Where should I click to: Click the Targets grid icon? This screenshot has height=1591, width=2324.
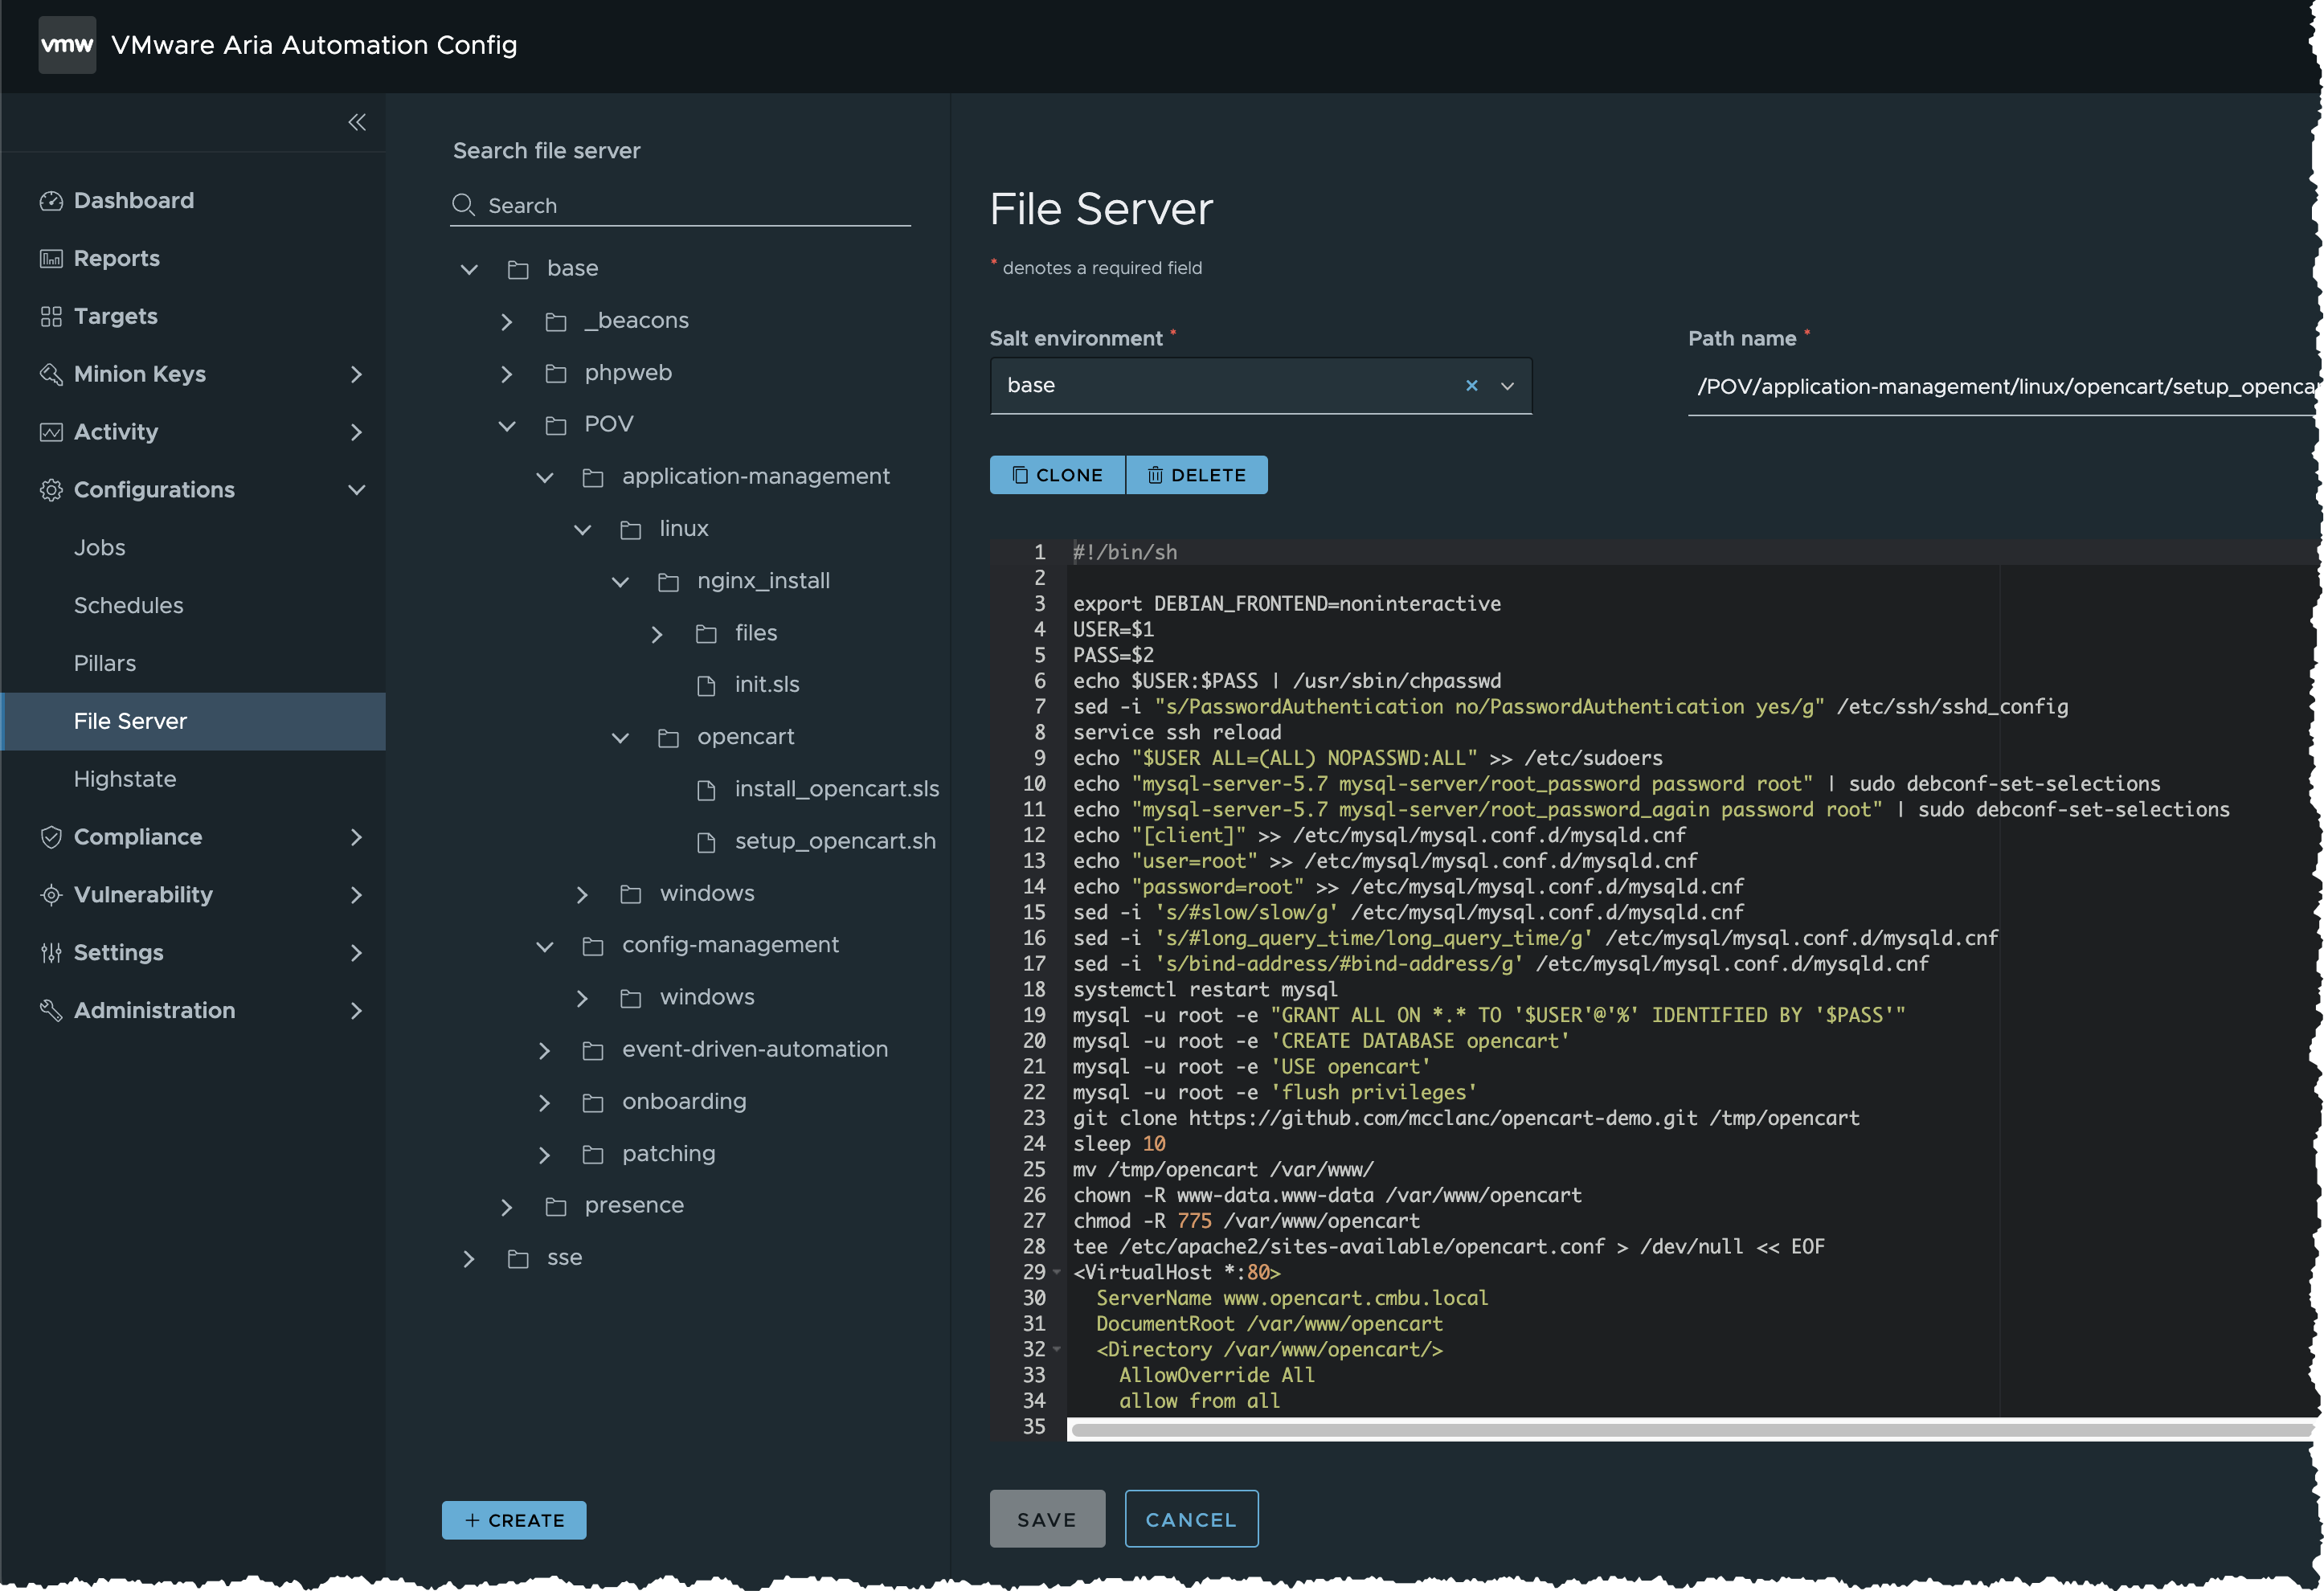tap(51, 317)
